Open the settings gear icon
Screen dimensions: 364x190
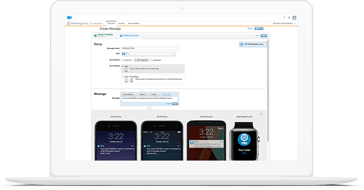pos(289,18)
